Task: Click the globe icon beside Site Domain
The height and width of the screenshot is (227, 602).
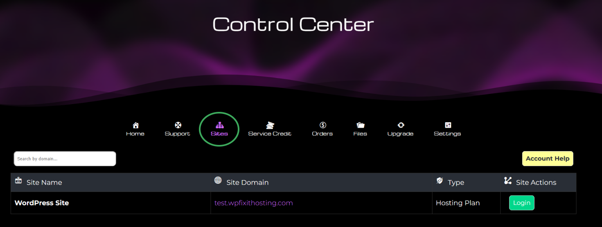Action: (218, 180)
